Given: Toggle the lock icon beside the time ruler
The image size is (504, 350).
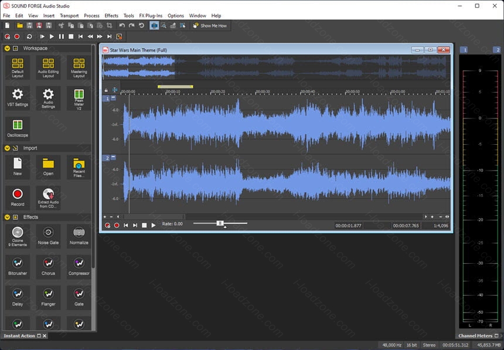Looking at the screenshot, I should [106, 90].
